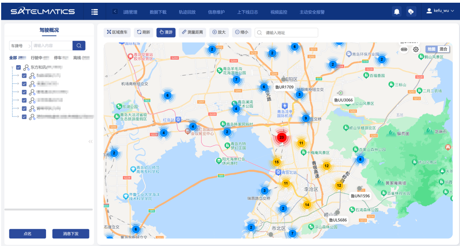Uncheck the 东方和讯 root checkbox
This screenshot has height=246, width=460.
(19, 67)
